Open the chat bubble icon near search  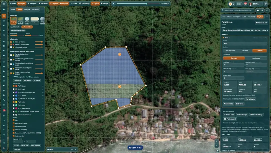pyautogui.click(x=267, y=10)
